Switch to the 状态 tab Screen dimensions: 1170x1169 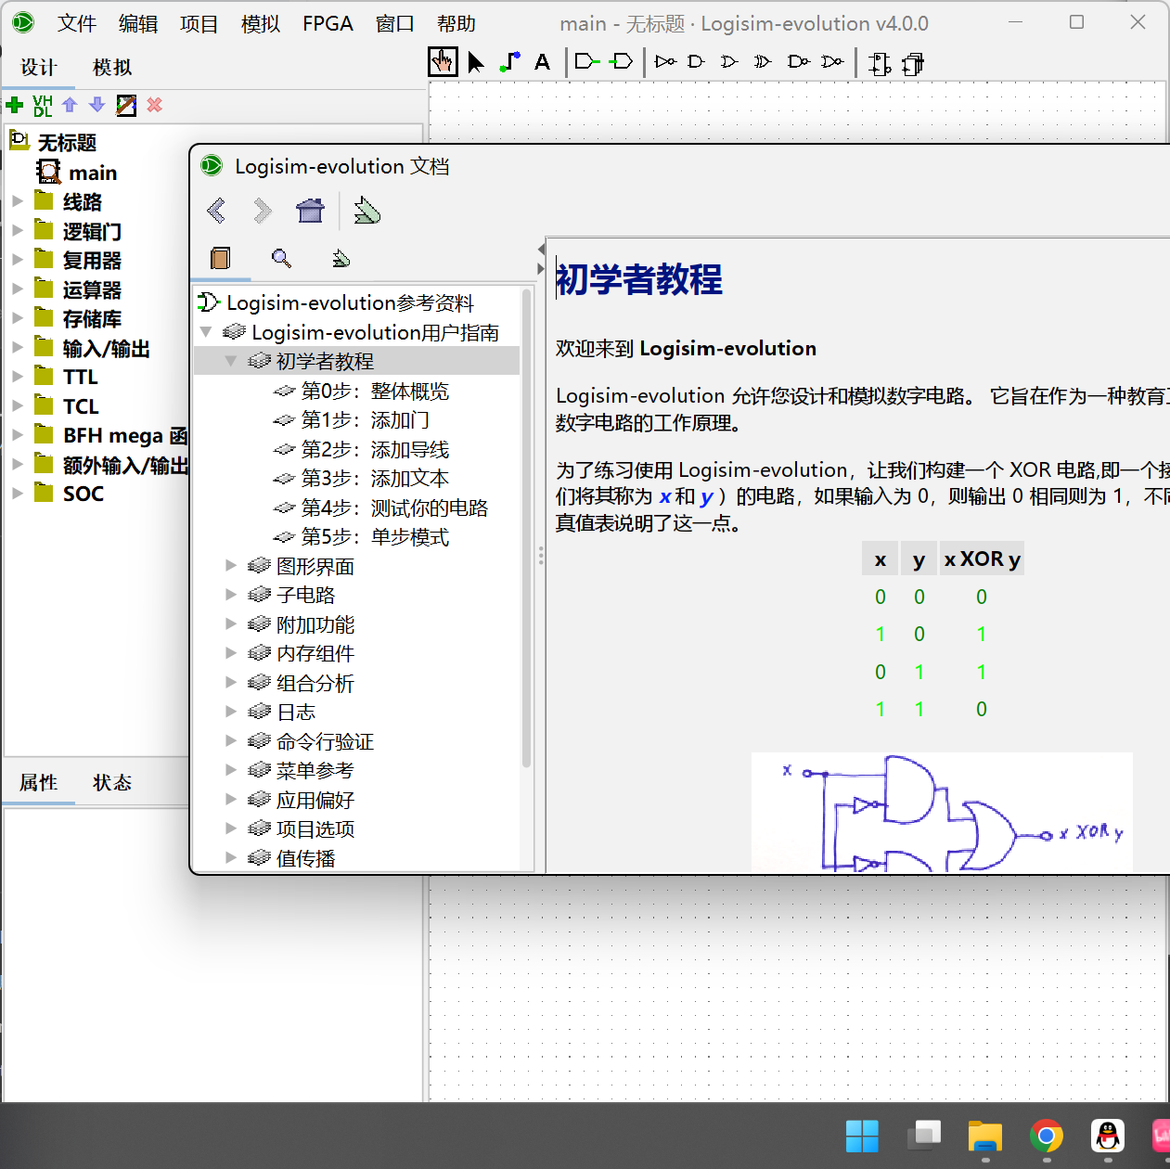coord(111,782)
